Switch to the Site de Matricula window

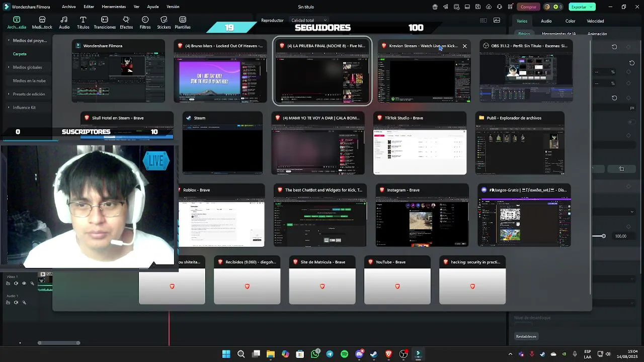(x=322, y=280)
